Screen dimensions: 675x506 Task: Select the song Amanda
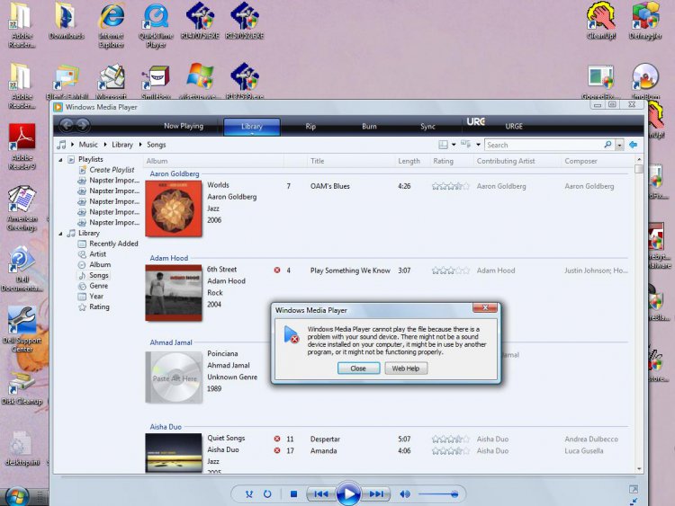click(x=323, y=450)
